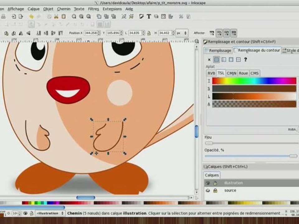Open the Text and Font dialog icon
The image size is (299, 224).
tap(149, 17)
